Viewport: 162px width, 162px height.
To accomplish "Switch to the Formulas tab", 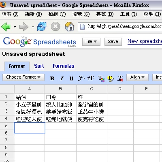I will (64, 66).
